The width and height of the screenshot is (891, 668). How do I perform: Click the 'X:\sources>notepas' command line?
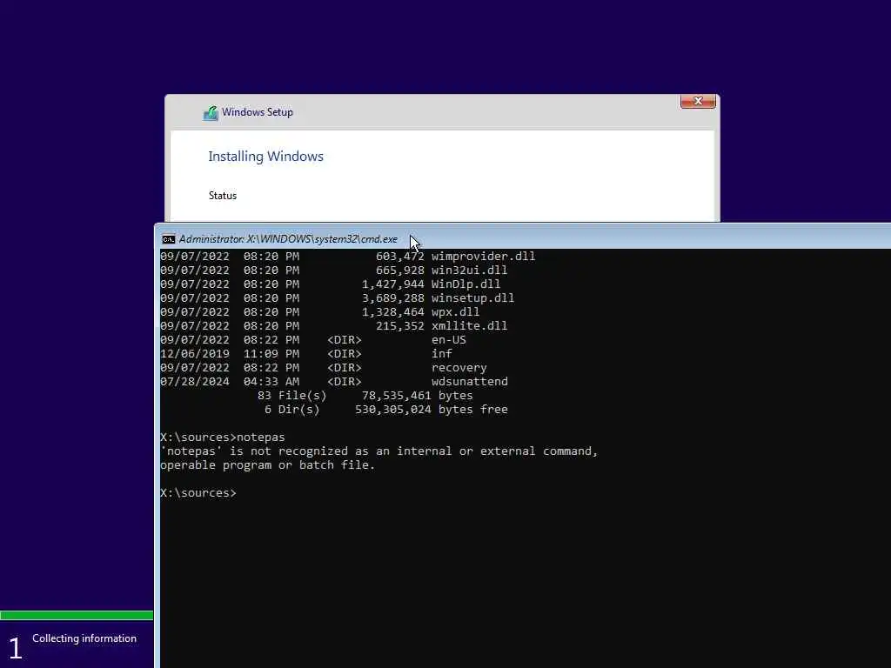coord(223,438)
